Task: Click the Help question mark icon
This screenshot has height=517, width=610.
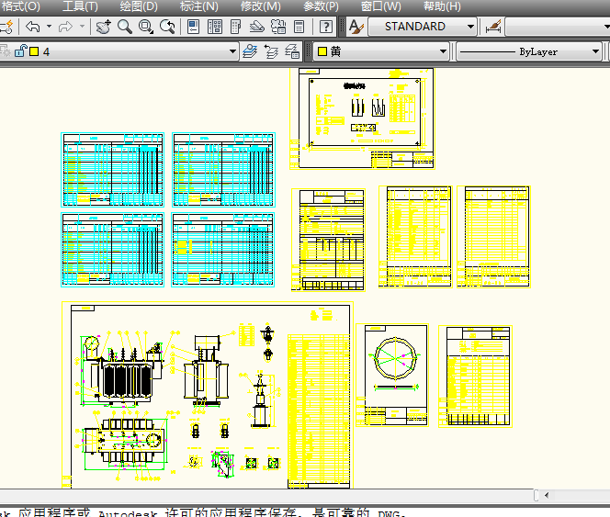Action: click(x=325, y=27)
